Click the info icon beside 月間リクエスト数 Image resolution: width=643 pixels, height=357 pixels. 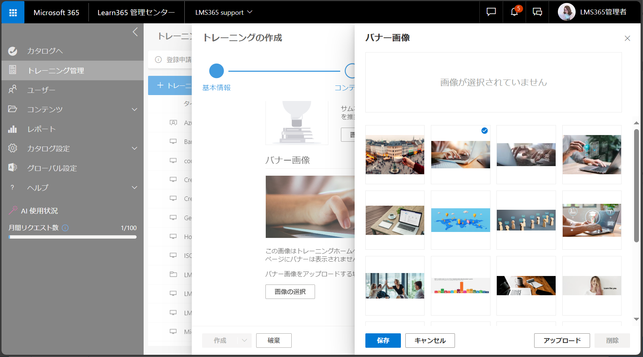point(66,228)
